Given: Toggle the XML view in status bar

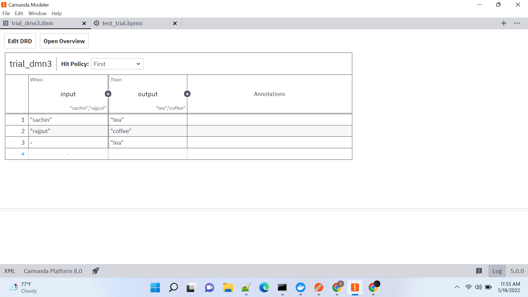Looking at the screenshot, I should click(x=10, y=271).
